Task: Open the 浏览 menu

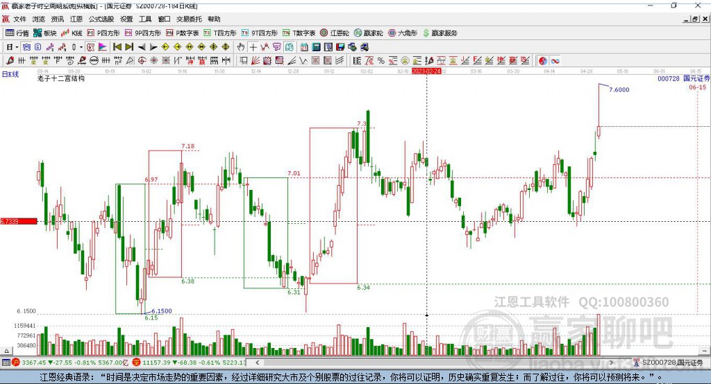Action: pos(39,19)
